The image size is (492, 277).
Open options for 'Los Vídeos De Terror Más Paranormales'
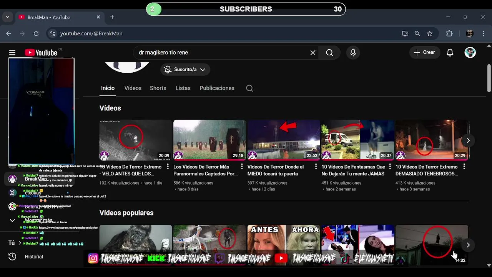click(242, 167)
